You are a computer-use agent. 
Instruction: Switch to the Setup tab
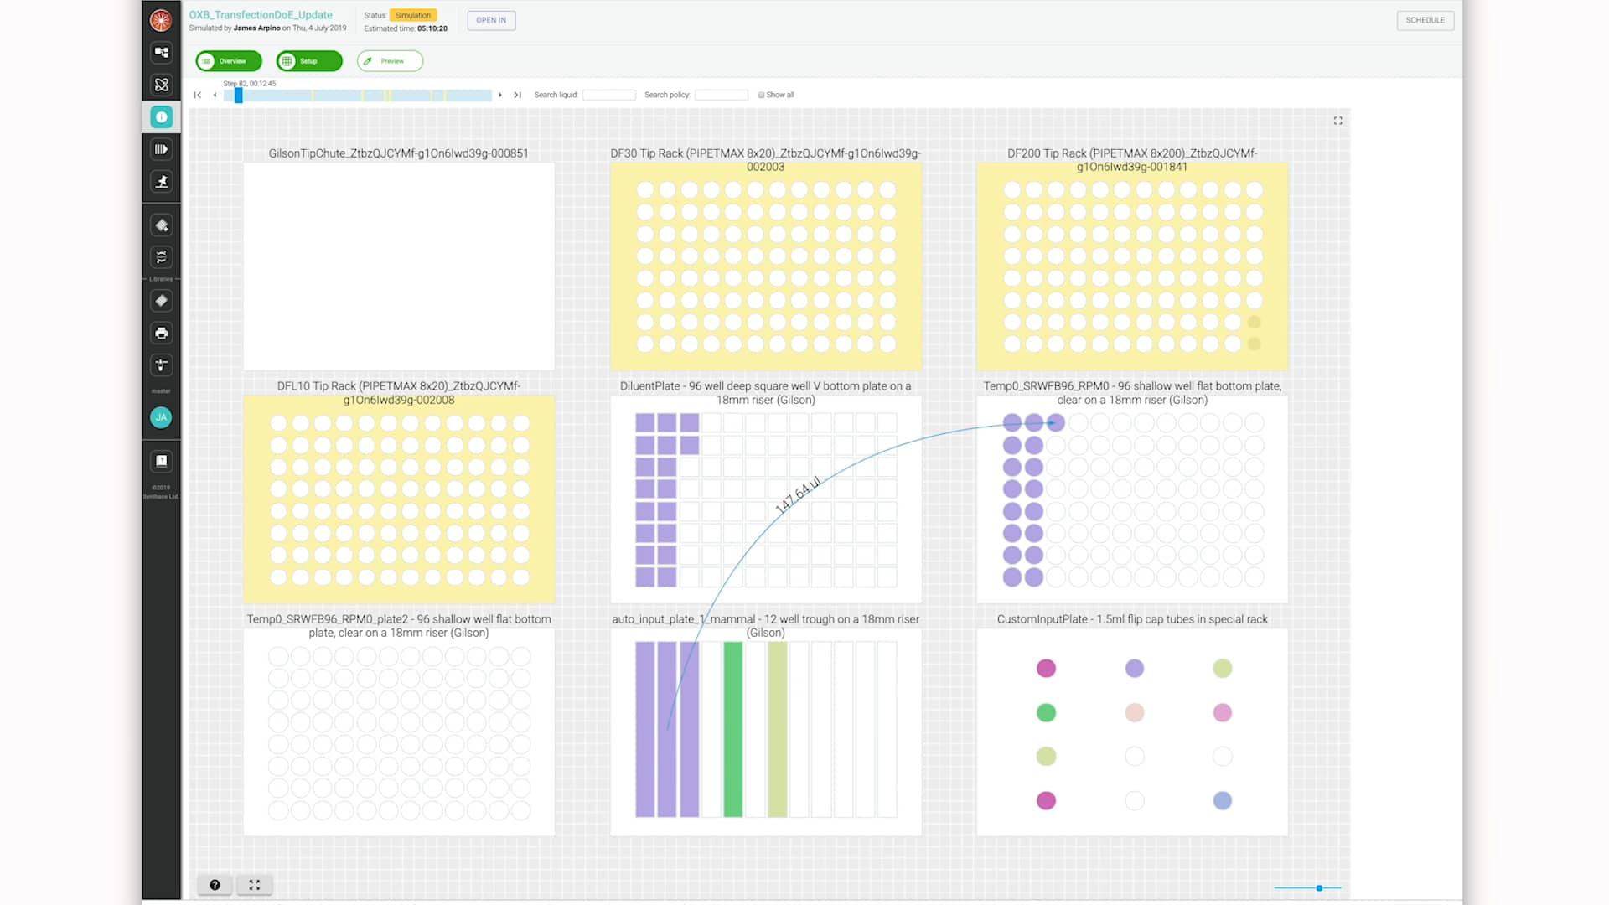pos(309,61)
